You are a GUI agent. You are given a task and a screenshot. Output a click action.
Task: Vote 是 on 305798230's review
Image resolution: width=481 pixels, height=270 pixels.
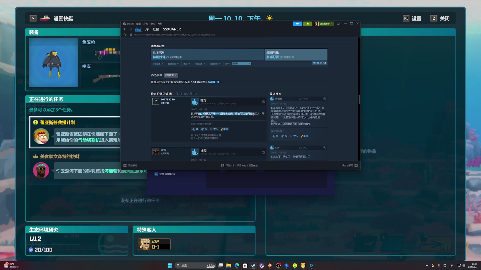pos(195,129)
